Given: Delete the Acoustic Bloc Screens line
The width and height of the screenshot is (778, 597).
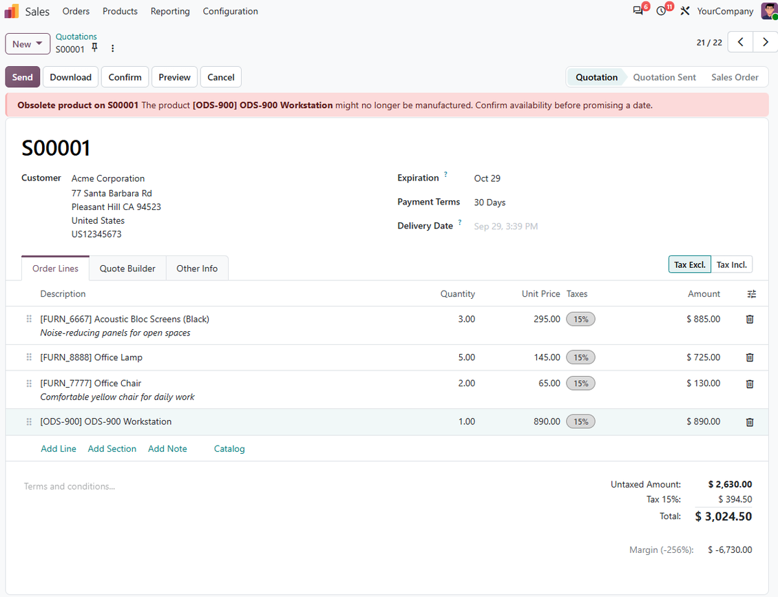Looking at the screenshot, I should click(750, 319).
